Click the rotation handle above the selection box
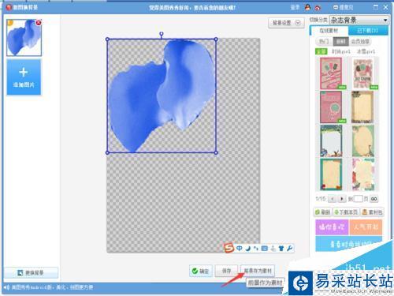This screenshot has width=394, height=296. pyautogui.click(x=162, y=34)
